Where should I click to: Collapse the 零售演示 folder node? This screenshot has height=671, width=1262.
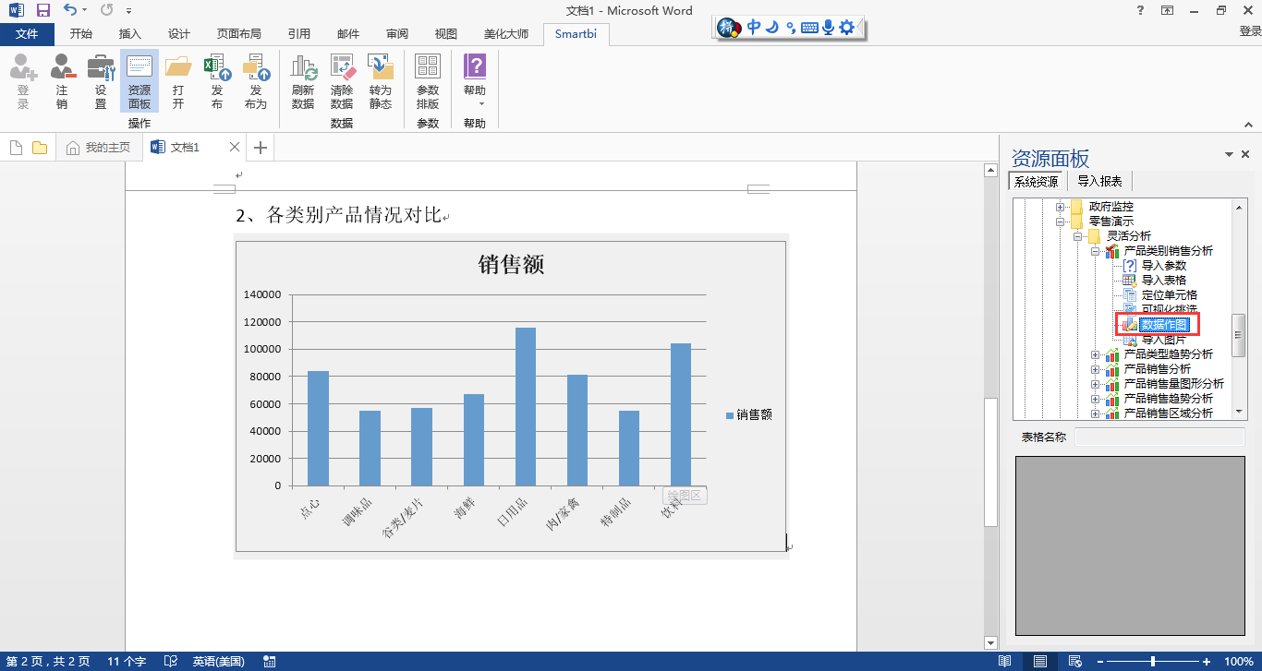[1062, 222]
